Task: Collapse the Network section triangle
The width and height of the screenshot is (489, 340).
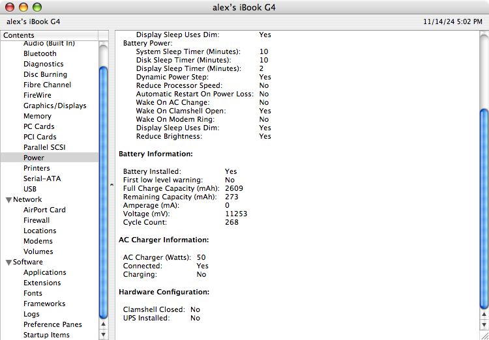Action: [9, 200]
